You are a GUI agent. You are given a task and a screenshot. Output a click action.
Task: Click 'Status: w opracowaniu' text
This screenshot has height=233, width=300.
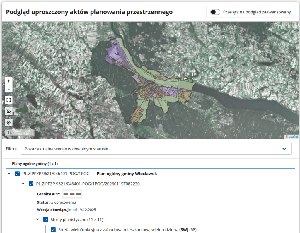tap(57, 202)
